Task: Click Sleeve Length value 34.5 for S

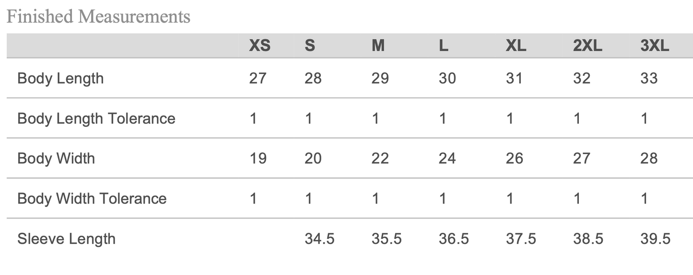Action: (319, 239)
